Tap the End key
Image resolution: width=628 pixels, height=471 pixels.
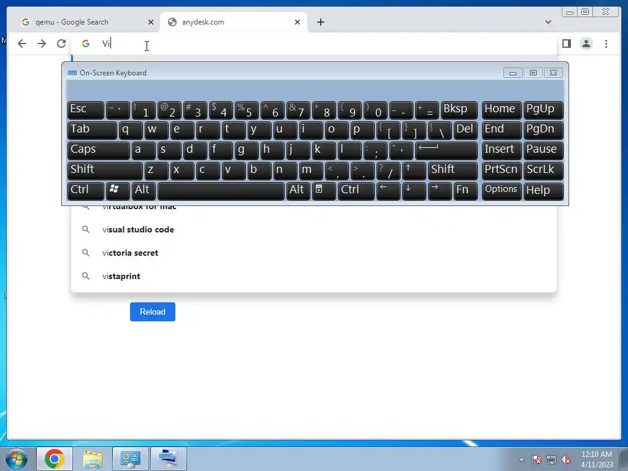tap(502, 130)
